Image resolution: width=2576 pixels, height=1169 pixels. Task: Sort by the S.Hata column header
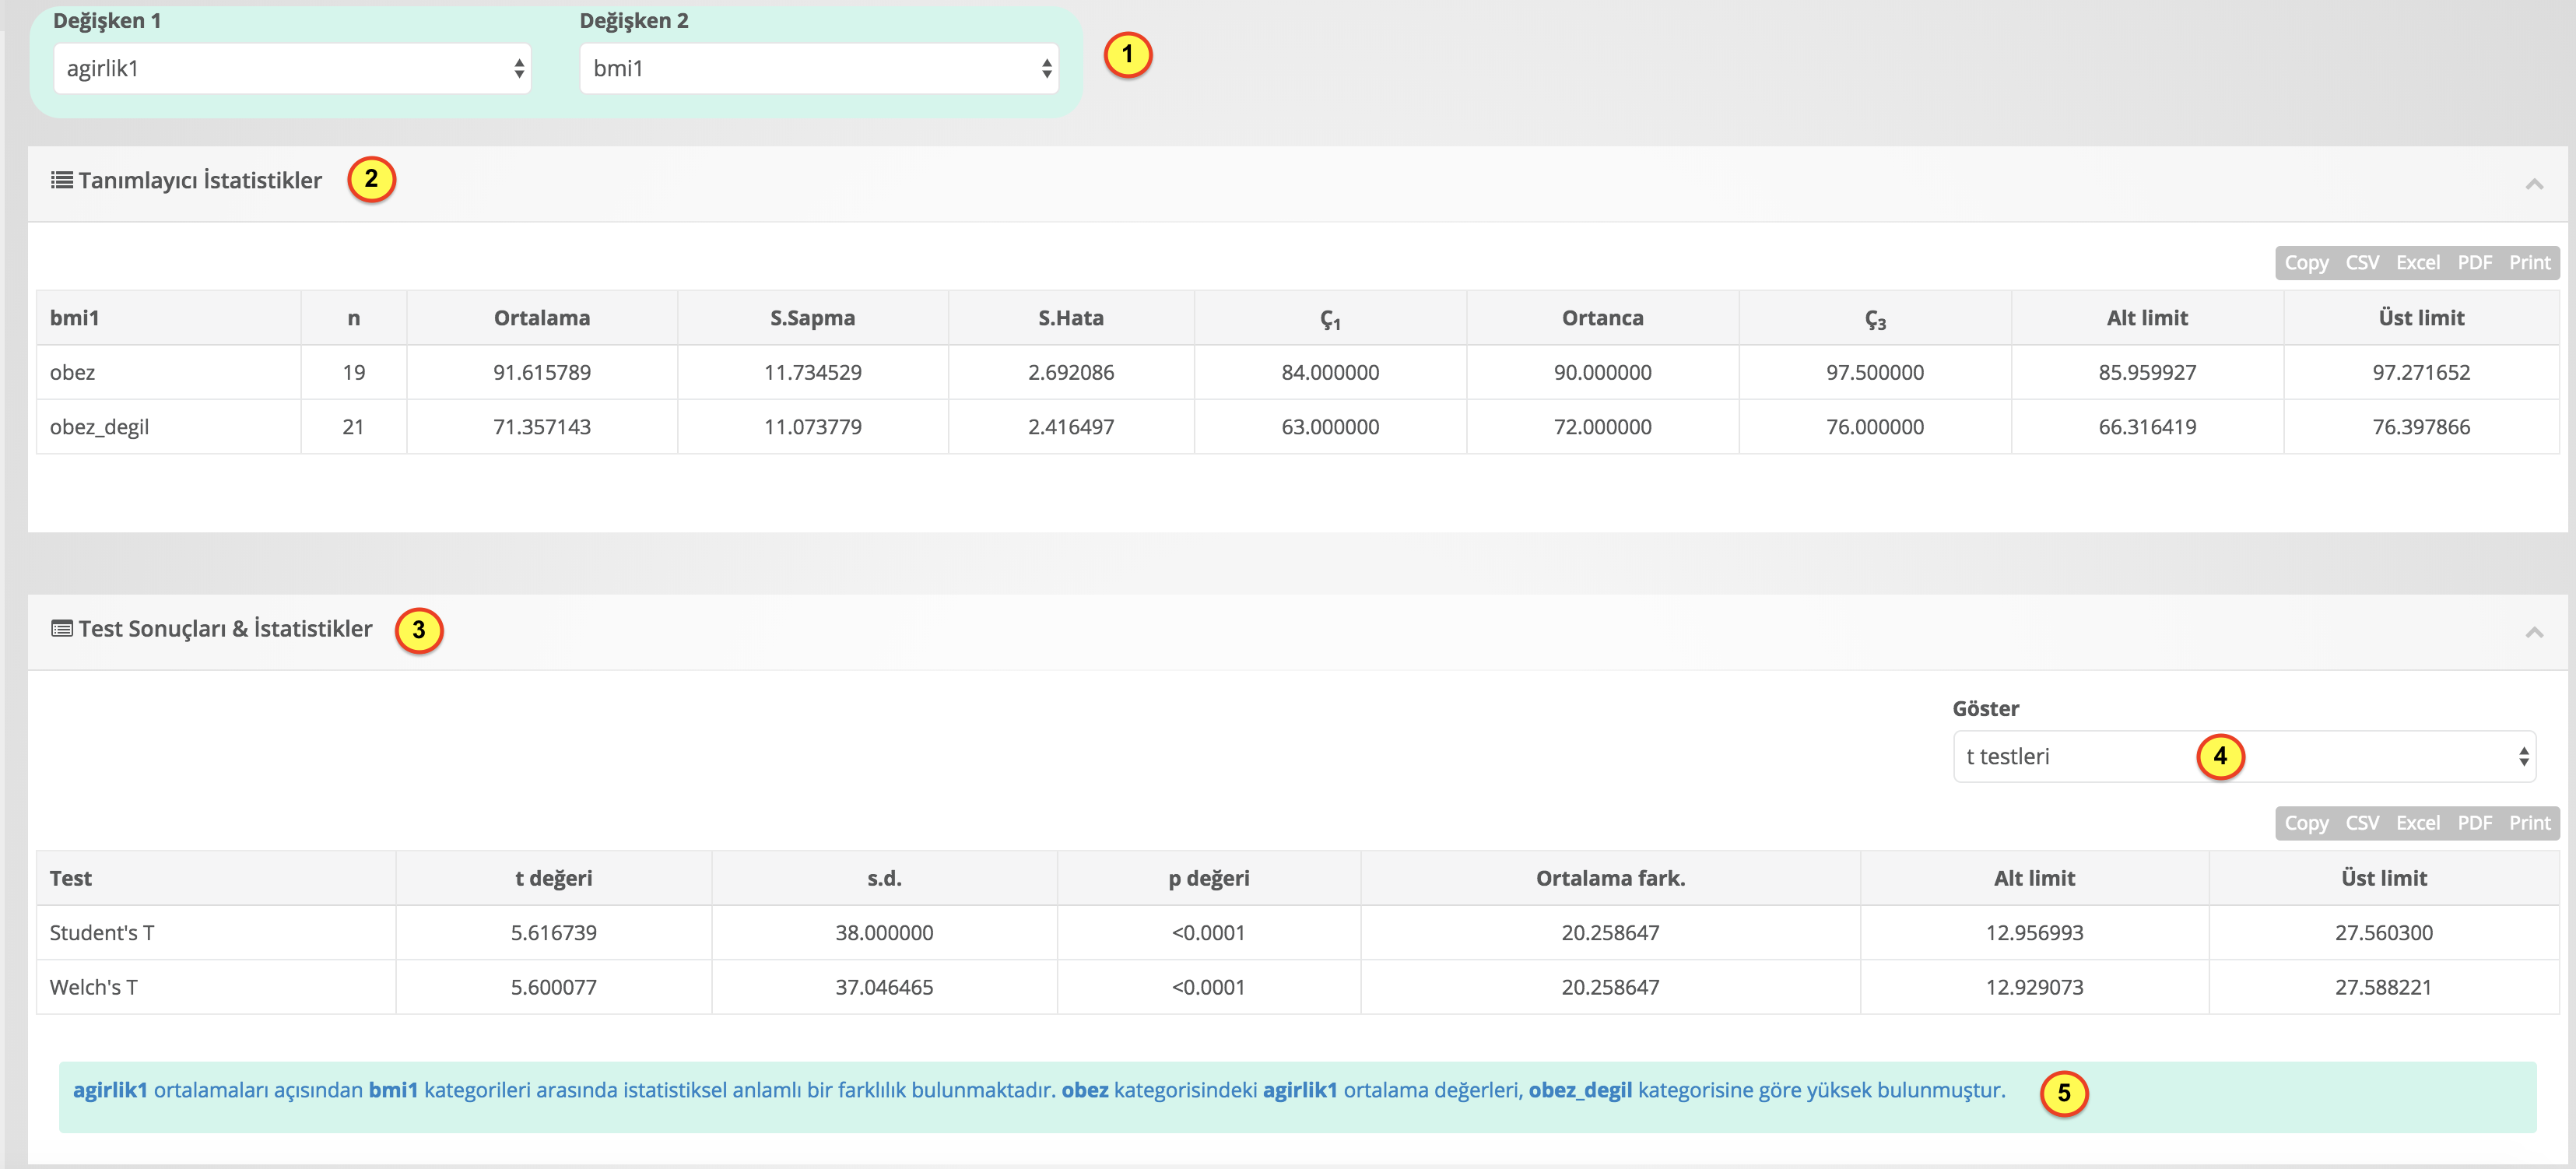[1071, 318]
